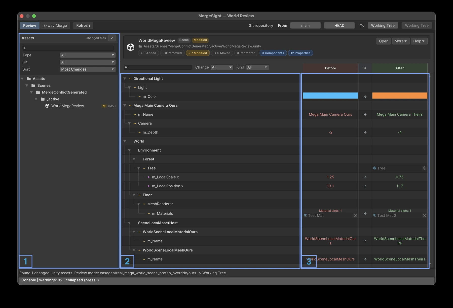The image size is (453, 308).
Task: Click the Unity scene icon in header
Action: (x=131, y=47)
